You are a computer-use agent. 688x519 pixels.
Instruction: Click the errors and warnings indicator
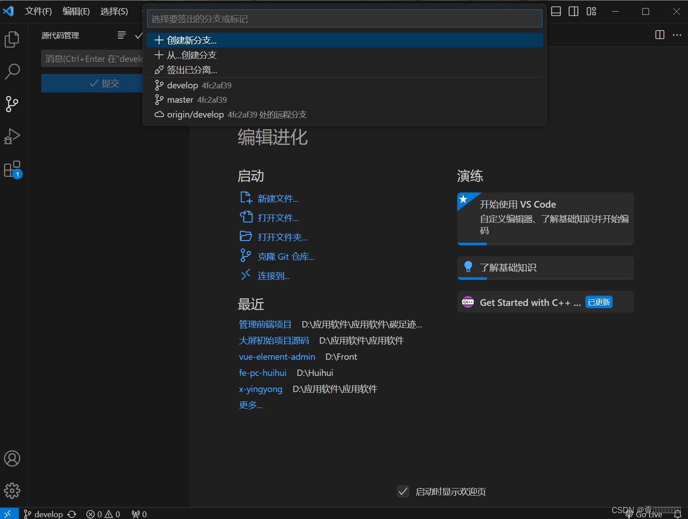[103, 514]
